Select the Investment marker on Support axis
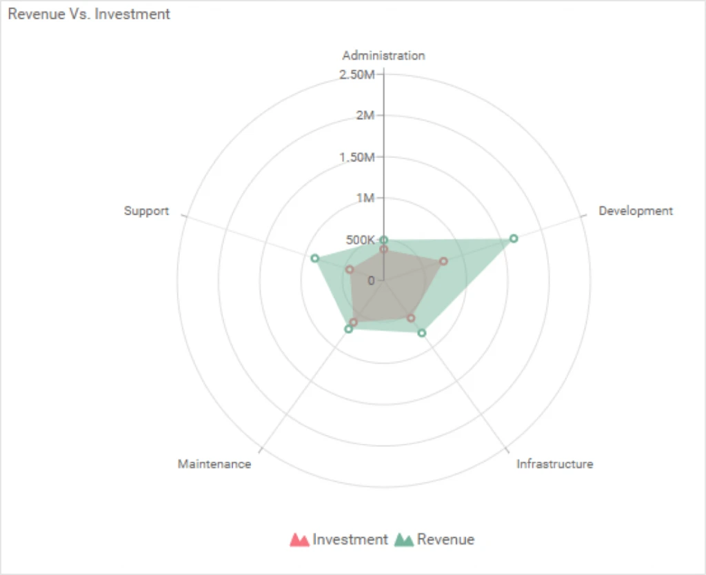Image resolution: width=706 pixels, height=575 pixels. (350, 270)
